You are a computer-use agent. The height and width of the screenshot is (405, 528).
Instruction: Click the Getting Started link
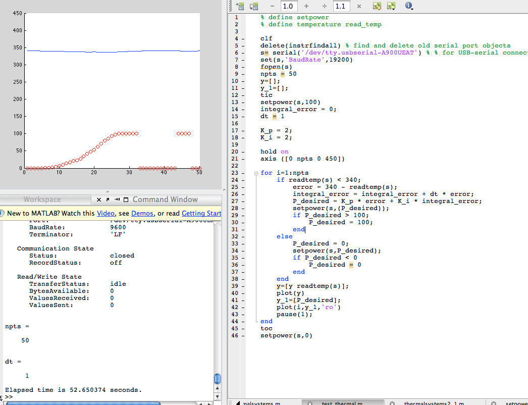tap(201, 213)
